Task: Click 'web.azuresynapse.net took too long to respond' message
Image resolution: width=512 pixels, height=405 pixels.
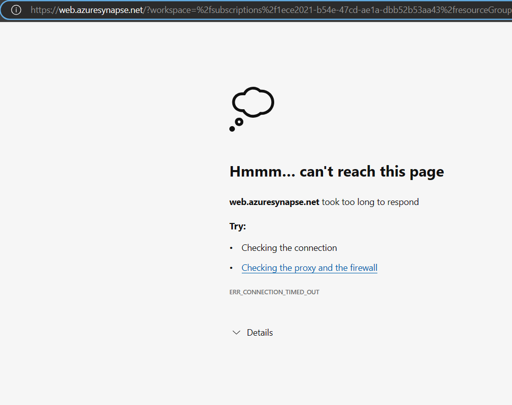Action: tap(324, 202)
